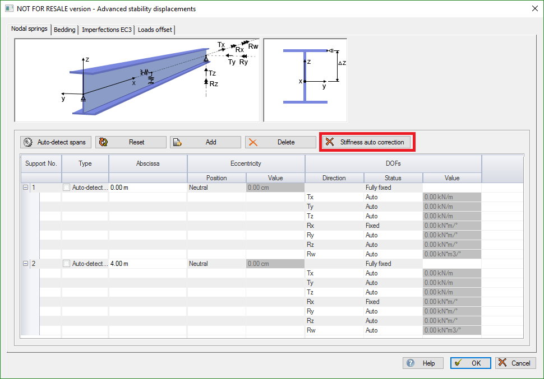Click the Auto-detect spans gear icon
544x379 pixels.
[29, 142]
